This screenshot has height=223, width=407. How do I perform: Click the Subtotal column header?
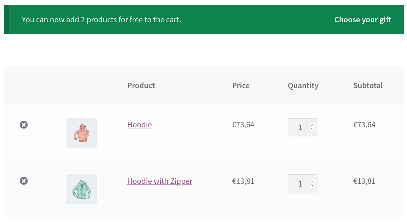(x=368, y=85)
